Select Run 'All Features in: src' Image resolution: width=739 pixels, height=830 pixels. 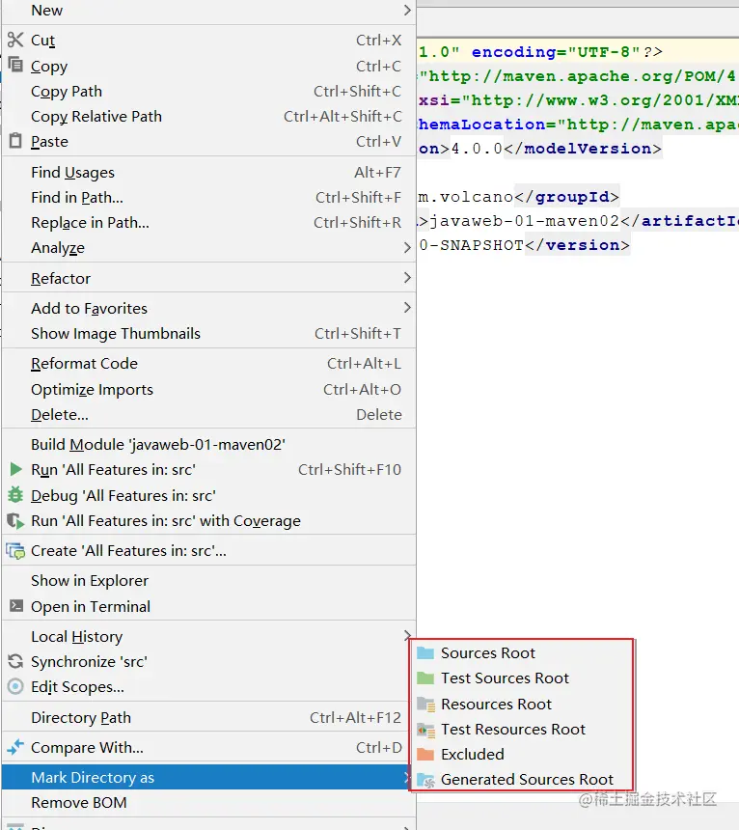click(x=209, y=469)
